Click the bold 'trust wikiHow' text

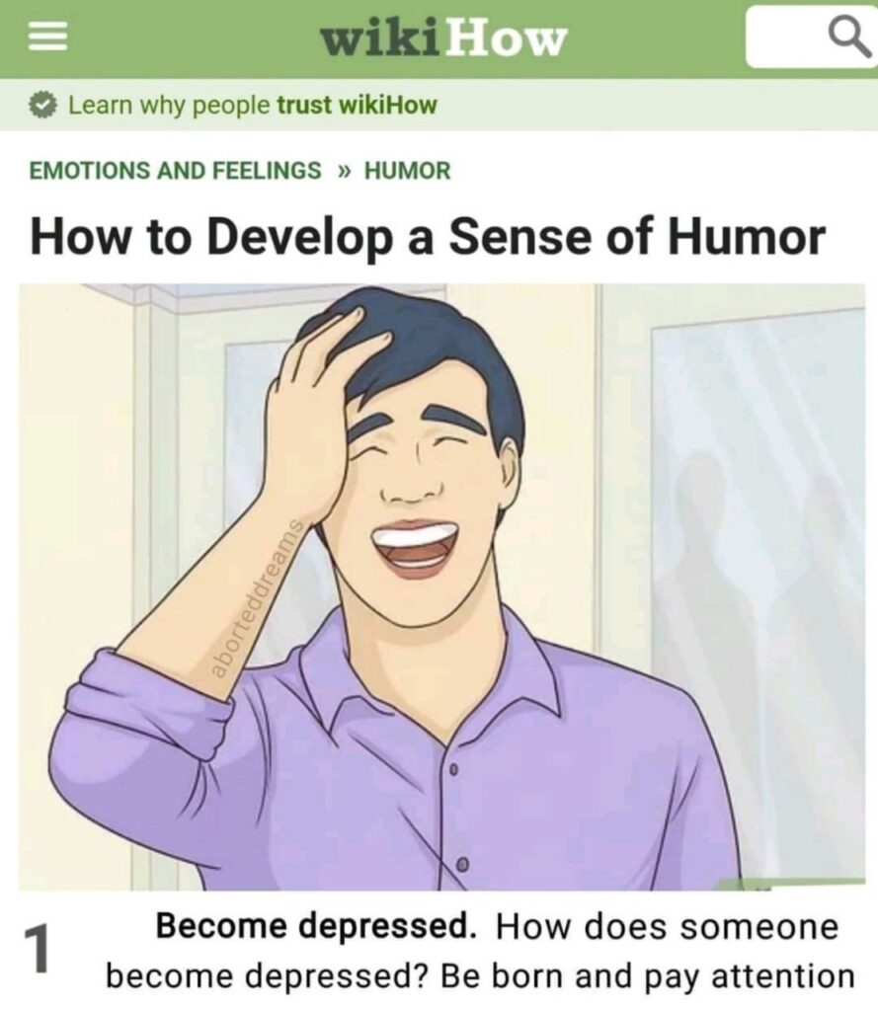(x=357, y=105)
